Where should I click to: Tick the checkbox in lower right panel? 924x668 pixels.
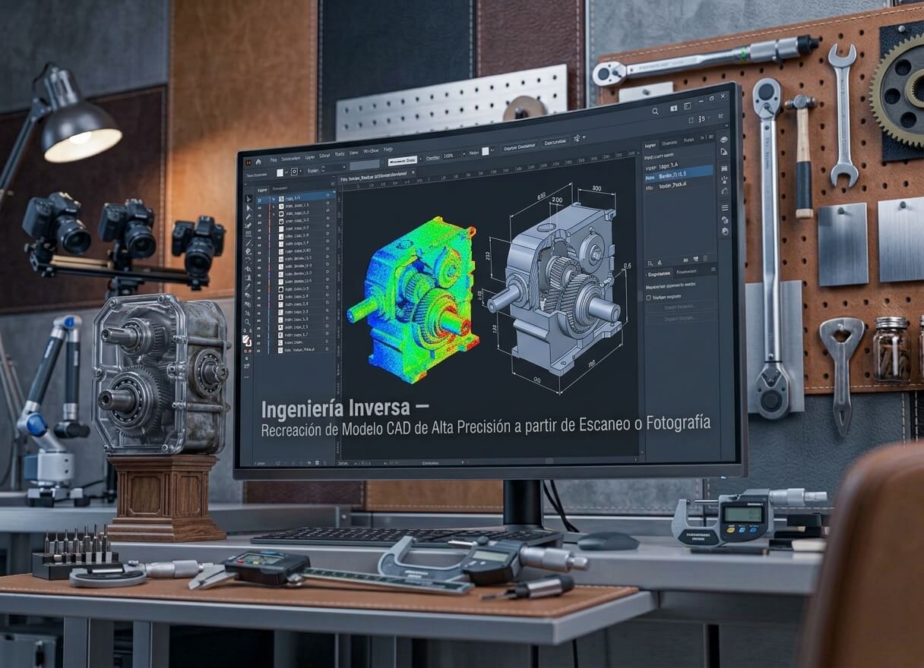pyautogui.click(x=648, y=298)
